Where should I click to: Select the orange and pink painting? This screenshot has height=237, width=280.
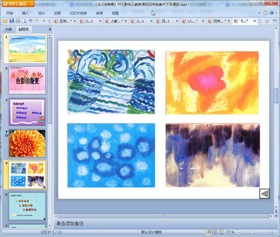212,83
